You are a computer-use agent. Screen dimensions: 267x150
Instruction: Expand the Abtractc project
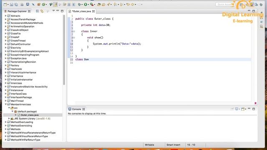(5, 16)
